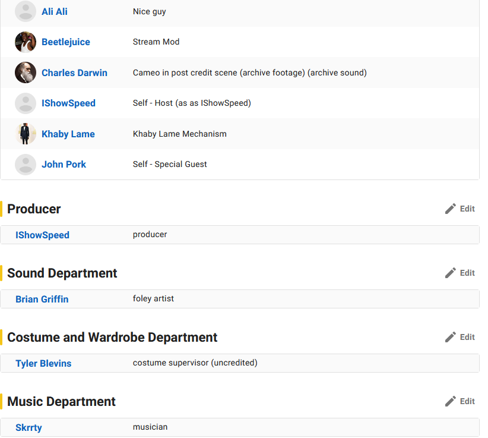Click the Skrrty musician link
Image resolution: width=488 pixels, height=438 pixels.
[x=28, y=428]
